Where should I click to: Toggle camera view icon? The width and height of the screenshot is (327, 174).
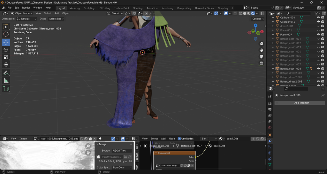click(261, 57)
